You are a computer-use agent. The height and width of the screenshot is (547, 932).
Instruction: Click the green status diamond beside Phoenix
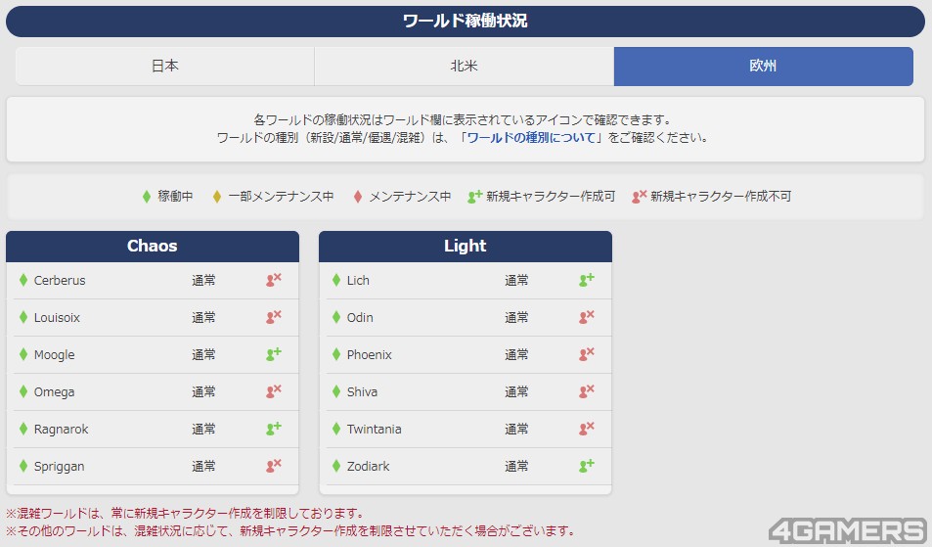pyautogui.click(x=336, y=354)
